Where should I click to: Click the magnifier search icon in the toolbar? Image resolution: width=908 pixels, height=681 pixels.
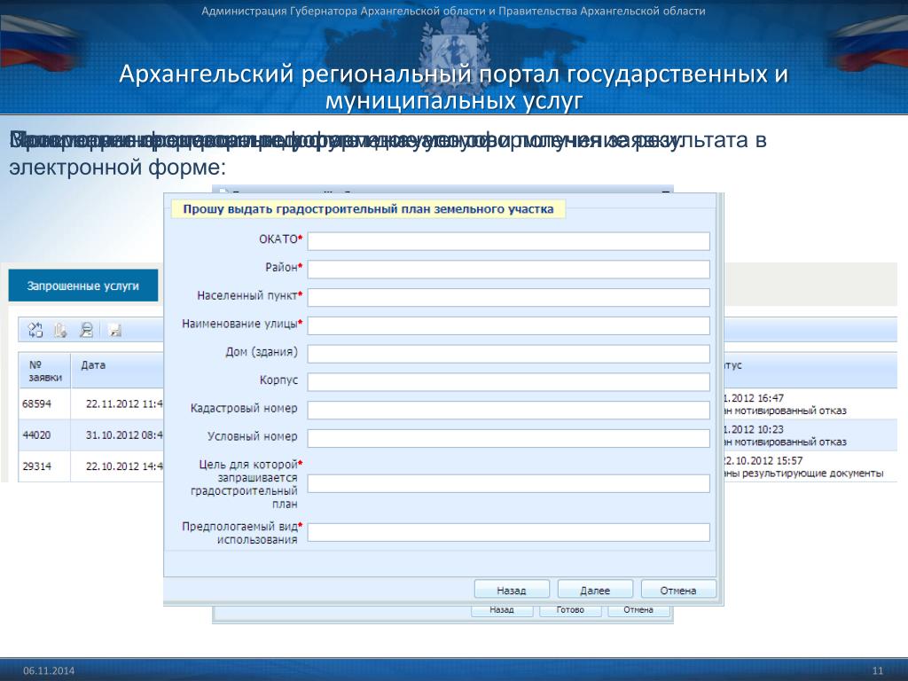pyautogui.click(x=86, y=330)
